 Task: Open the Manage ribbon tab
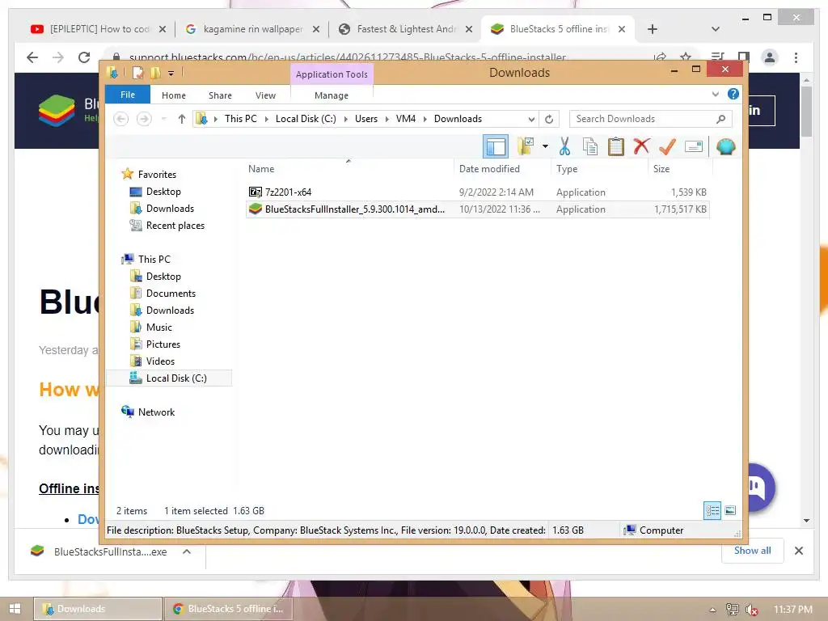point(331,95)
